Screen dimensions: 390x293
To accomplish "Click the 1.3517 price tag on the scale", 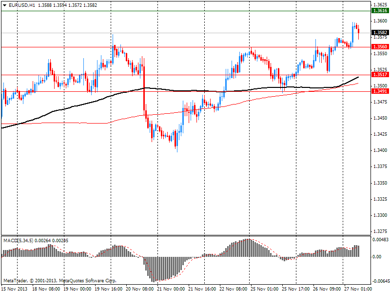I will point(379,75).
